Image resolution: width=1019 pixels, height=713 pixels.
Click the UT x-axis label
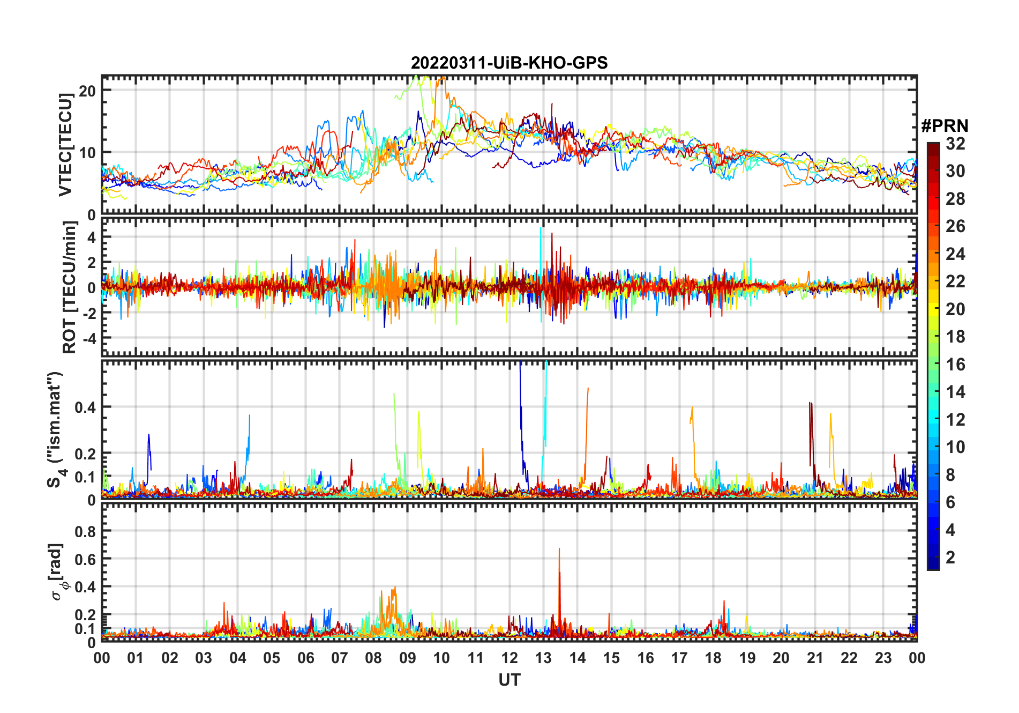click(509, 680)
